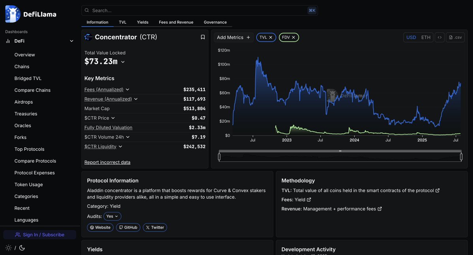
Task: Download chart data as .csv
Action: click(x=455, y=37)
